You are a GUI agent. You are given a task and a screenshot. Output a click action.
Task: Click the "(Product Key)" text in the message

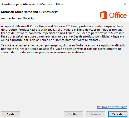(x=26, y=30)
